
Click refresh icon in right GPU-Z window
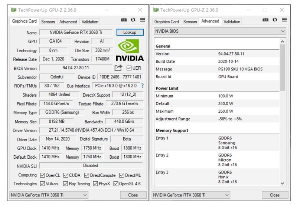275,20
